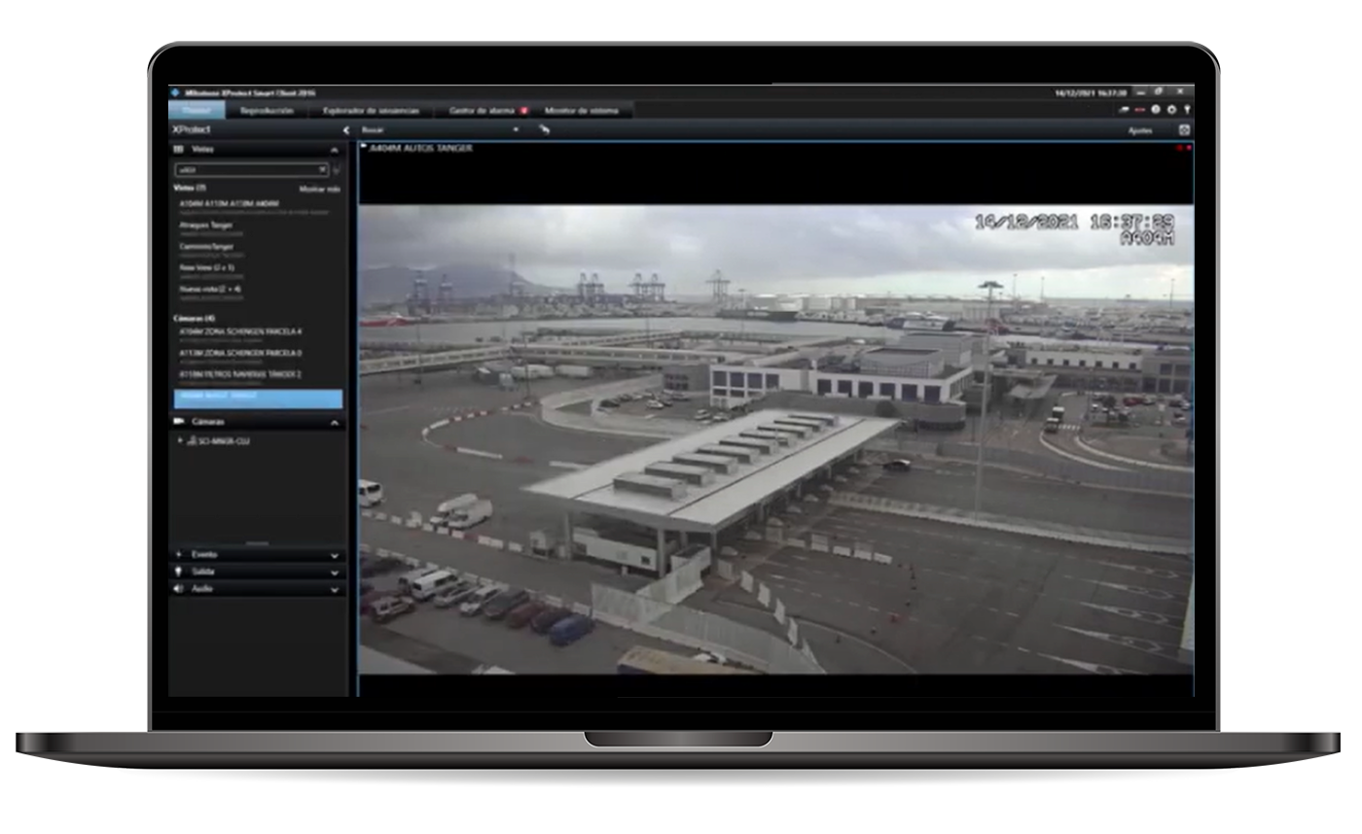Click the side panel resize grip handle
This screenshot has width=1362, height=834.
point(258,542)
